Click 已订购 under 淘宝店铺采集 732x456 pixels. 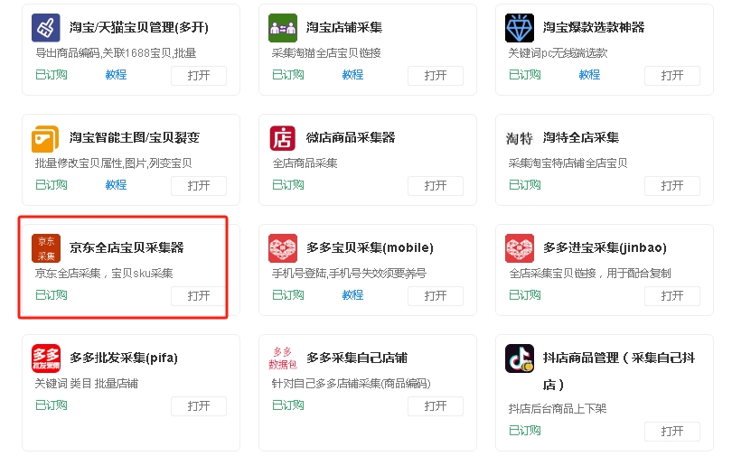coord(288,75)
